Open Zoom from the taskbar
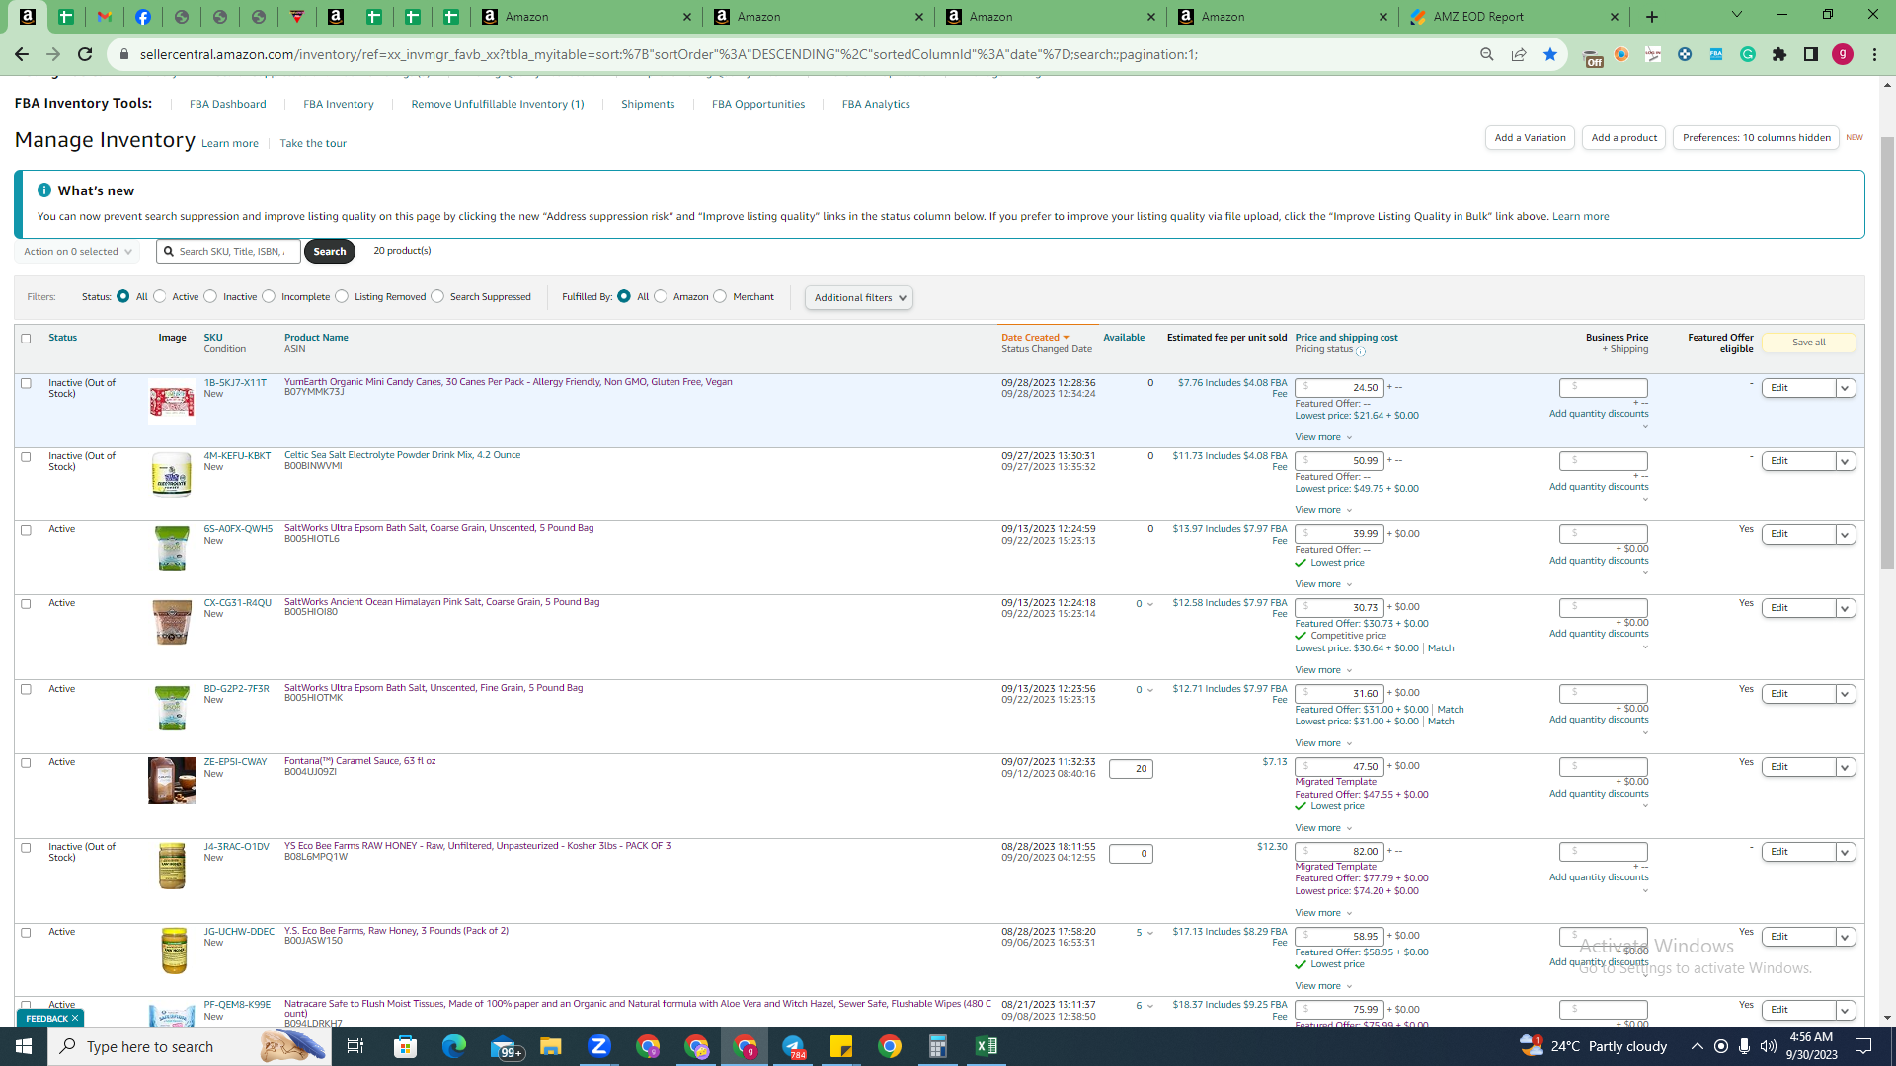Image resolution: width=1896 pixels, height=1066 pixels. (x=599, y=1046)
